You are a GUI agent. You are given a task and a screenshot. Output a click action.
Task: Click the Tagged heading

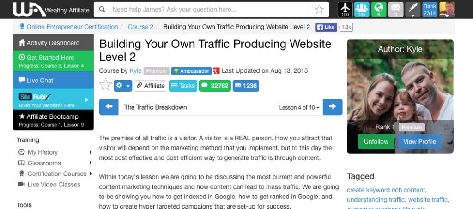(360, 176)
